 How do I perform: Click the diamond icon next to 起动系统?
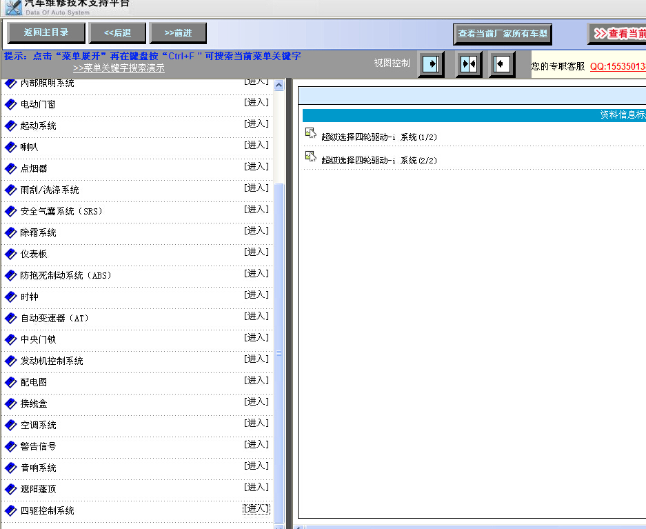pyautogui.click(x=10, y=126)
